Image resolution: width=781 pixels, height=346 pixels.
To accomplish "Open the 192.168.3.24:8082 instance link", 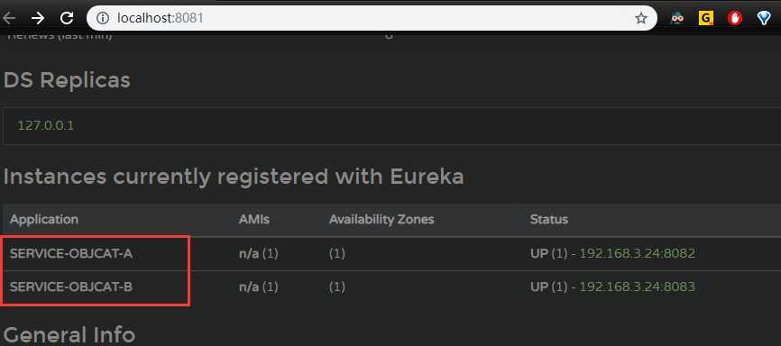I will 637,253.
